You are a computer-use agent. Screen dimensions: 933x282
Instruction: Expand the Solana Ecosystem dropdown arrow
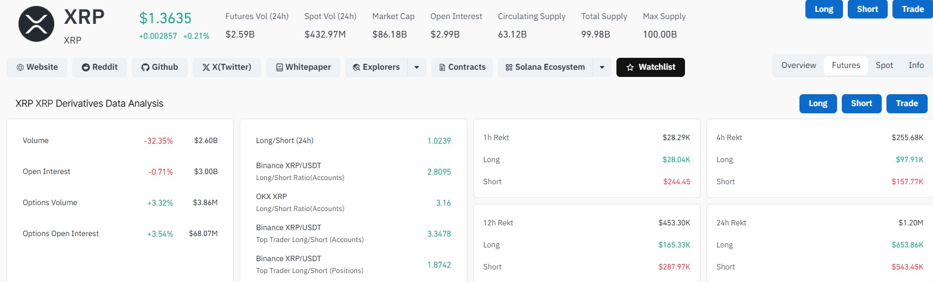tap(602, 67)
